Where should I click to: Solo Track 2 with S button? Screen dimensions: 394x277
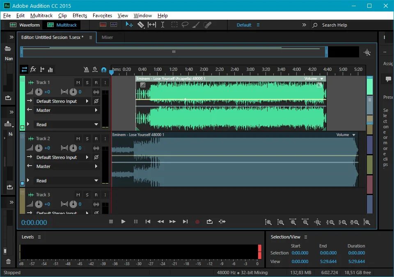87,139
